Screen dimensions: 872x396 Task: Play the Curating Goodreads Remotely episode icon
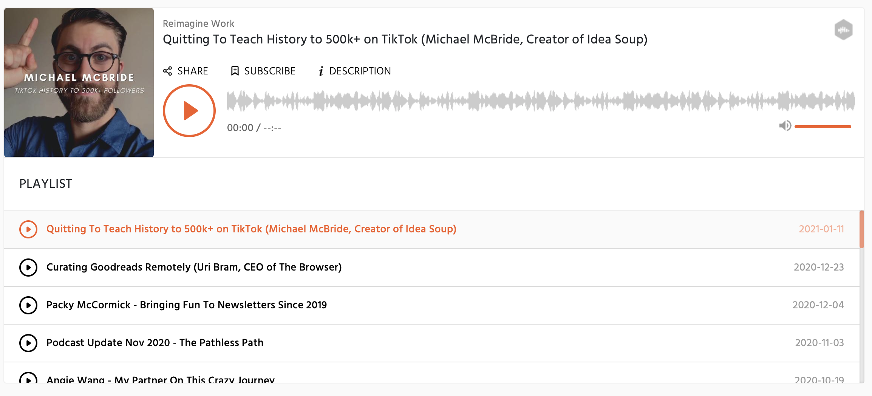pyautogui.click(x=28, y=268)
